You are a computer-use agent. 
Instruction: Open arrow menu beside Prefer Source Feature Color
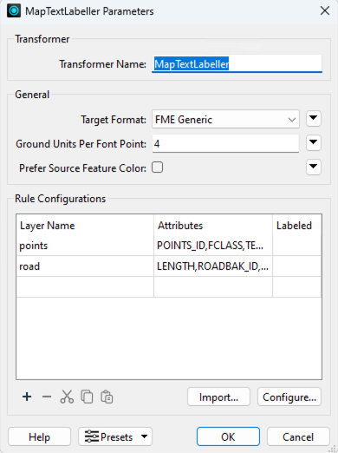pos(314,167)
